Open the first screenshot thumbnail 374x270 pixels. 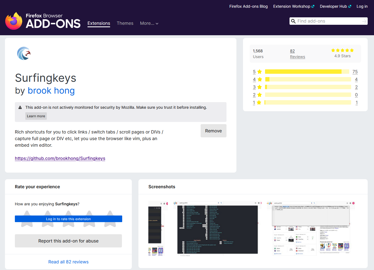point(158,229)
